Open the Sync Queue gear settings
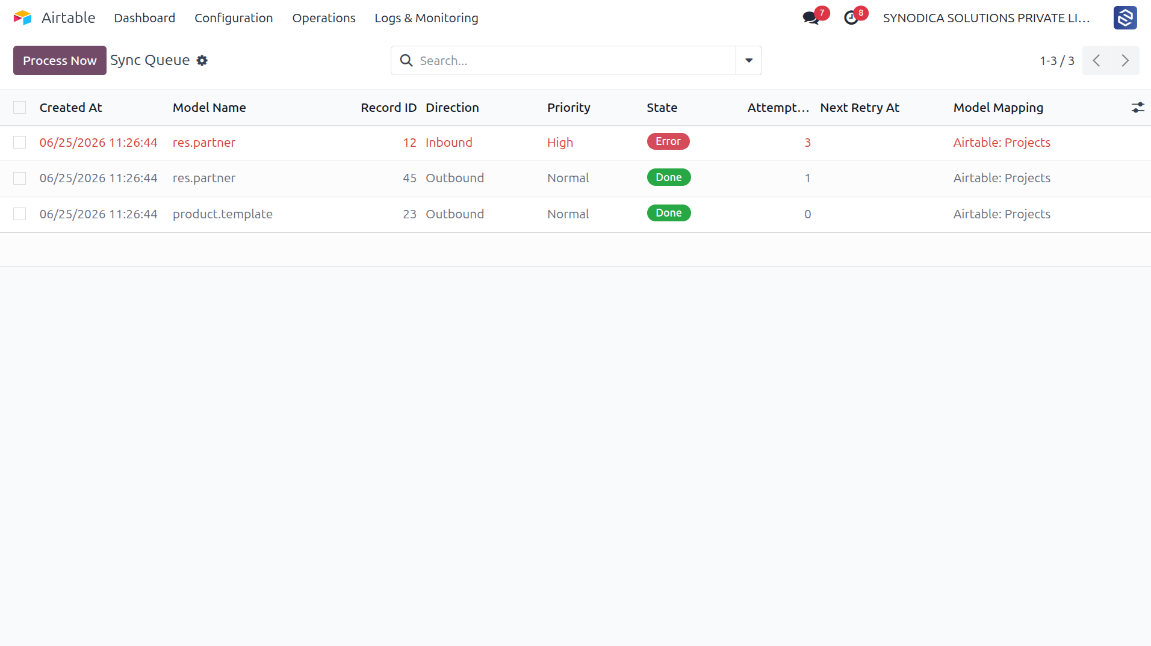 (x=202, y=60)
